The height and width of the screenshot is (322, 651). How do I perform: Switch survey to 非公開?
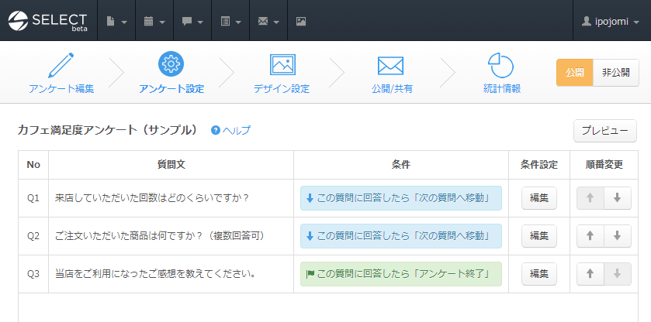[x=615, y=73]
